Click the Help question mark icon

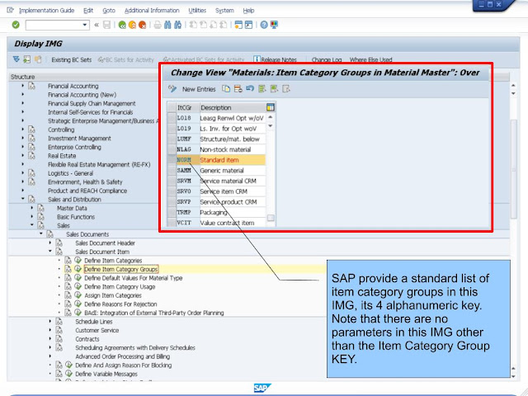[264, 25]
